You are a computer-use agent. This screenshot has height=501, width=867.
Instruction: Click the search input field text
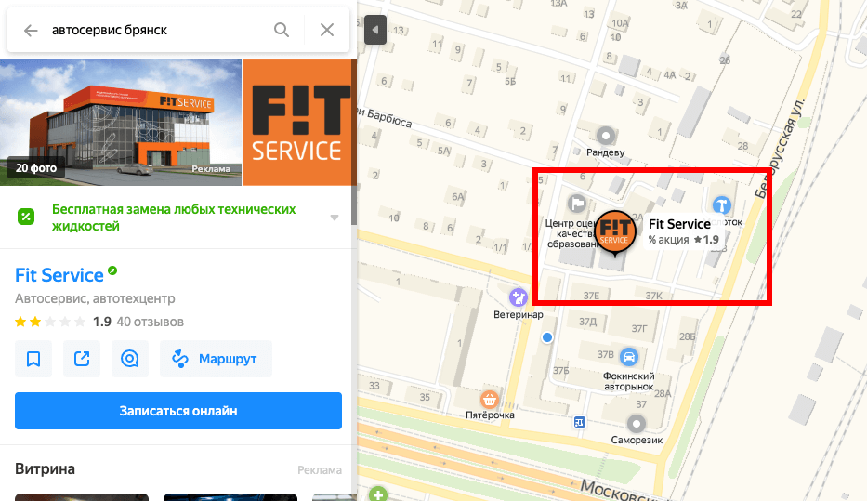pos(110,30)
